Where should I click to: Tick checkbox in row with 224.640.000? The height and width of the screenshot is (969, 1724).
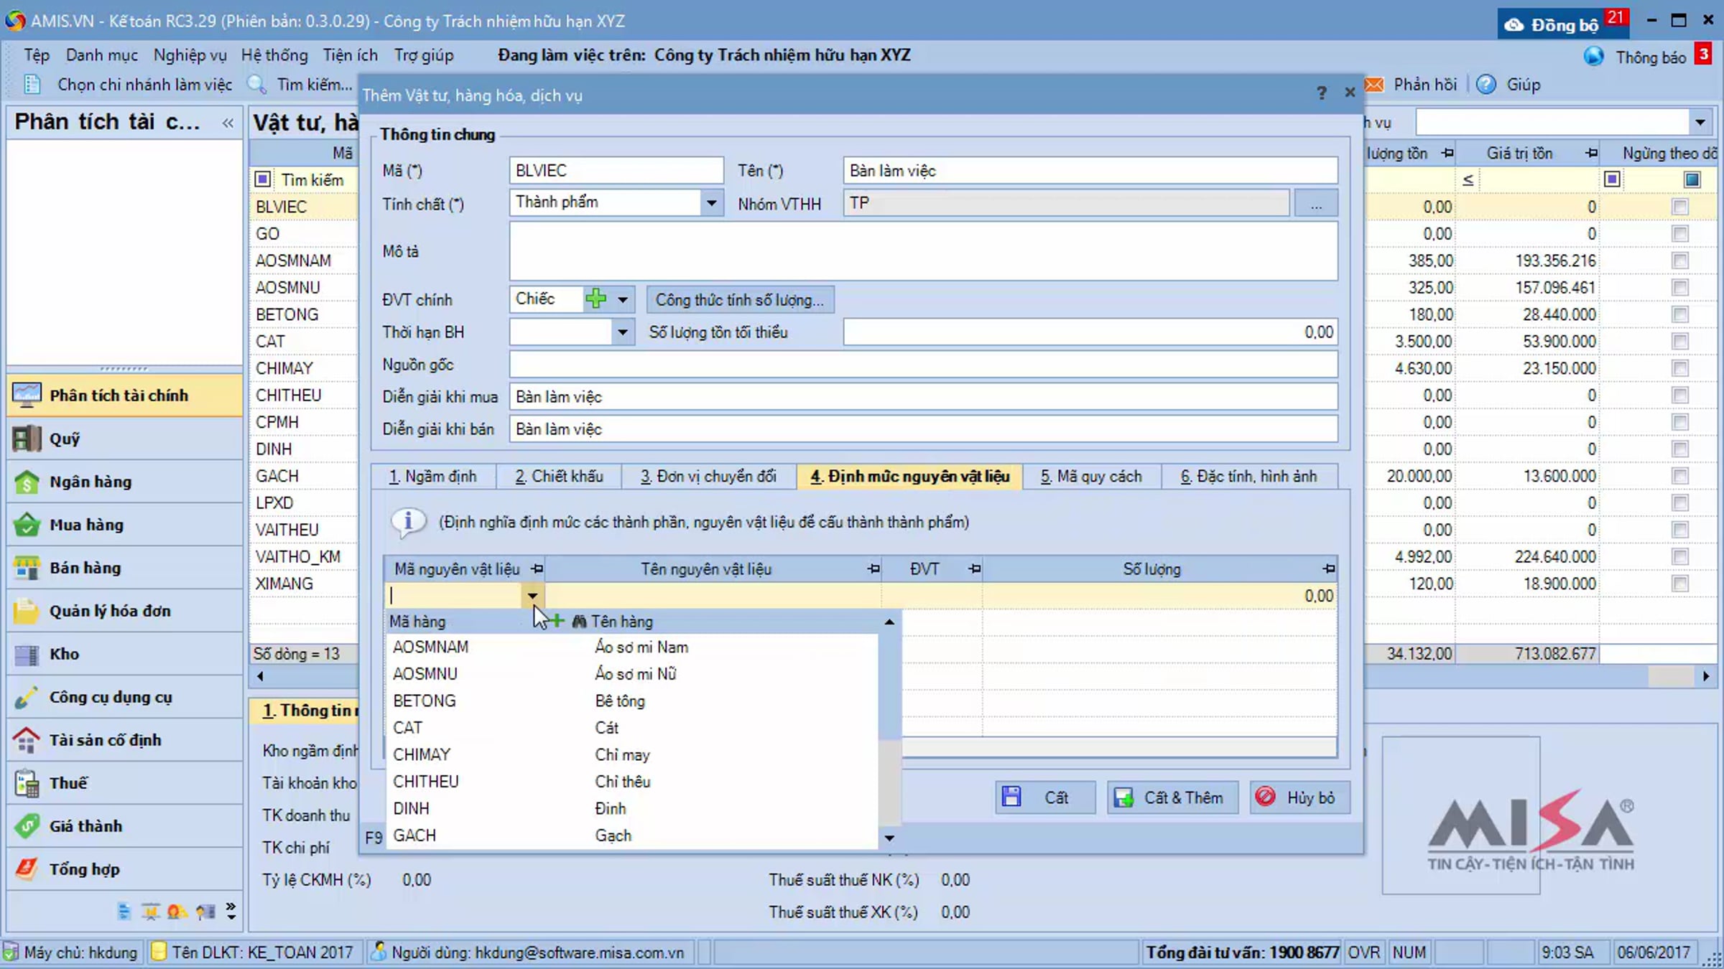point(1679,557)
